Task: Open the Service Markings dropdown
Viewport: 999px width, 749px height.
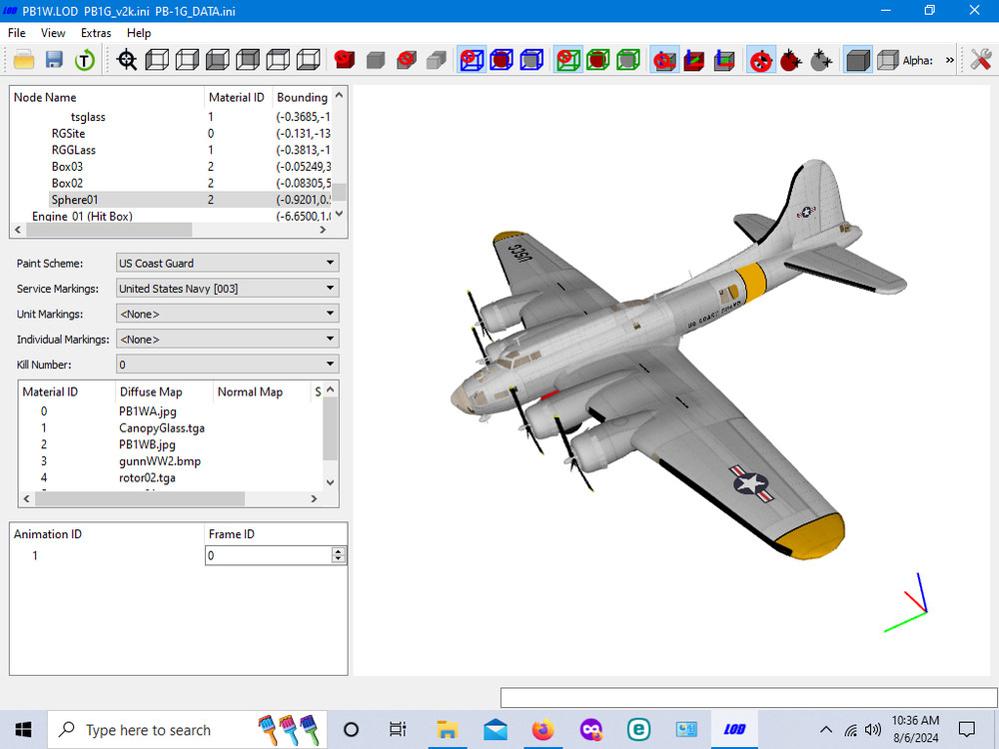Action: coord(228,289)
